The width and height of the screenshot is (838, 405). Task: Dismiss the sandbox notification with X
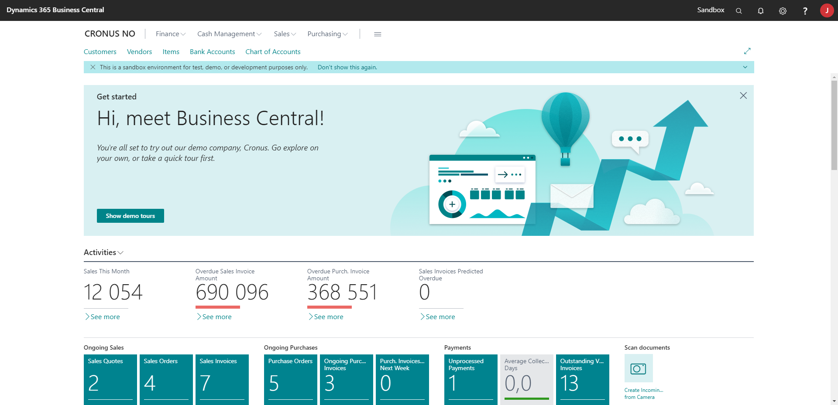coord(93,67)
